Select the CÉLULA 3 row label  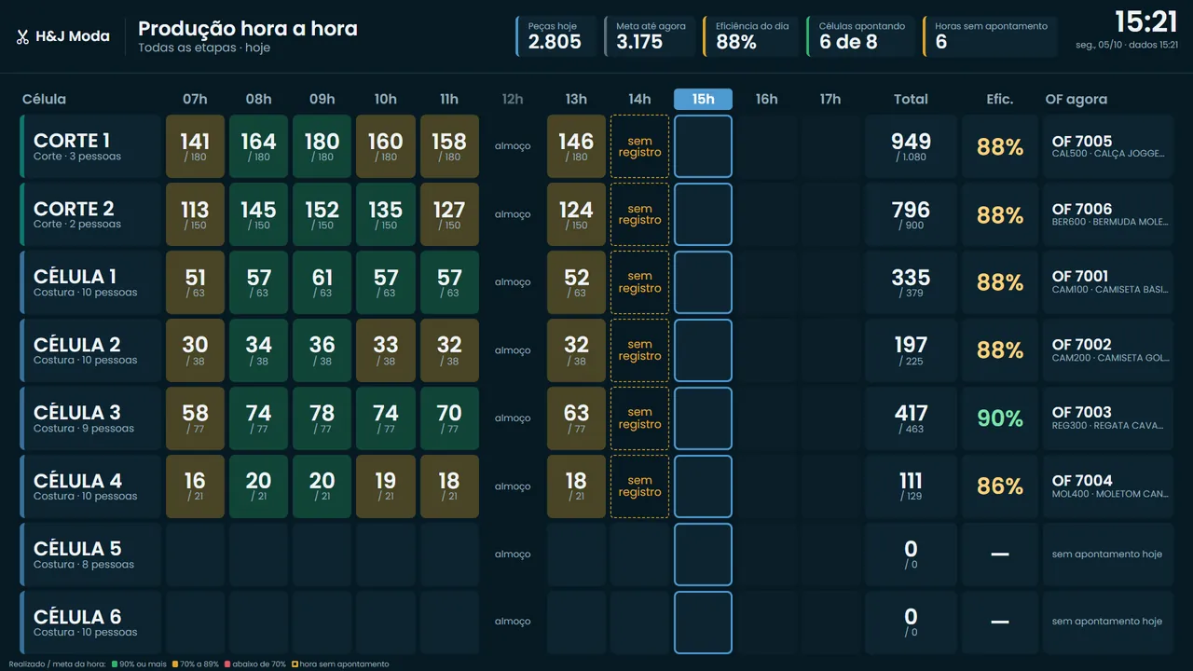pos(90,418)
